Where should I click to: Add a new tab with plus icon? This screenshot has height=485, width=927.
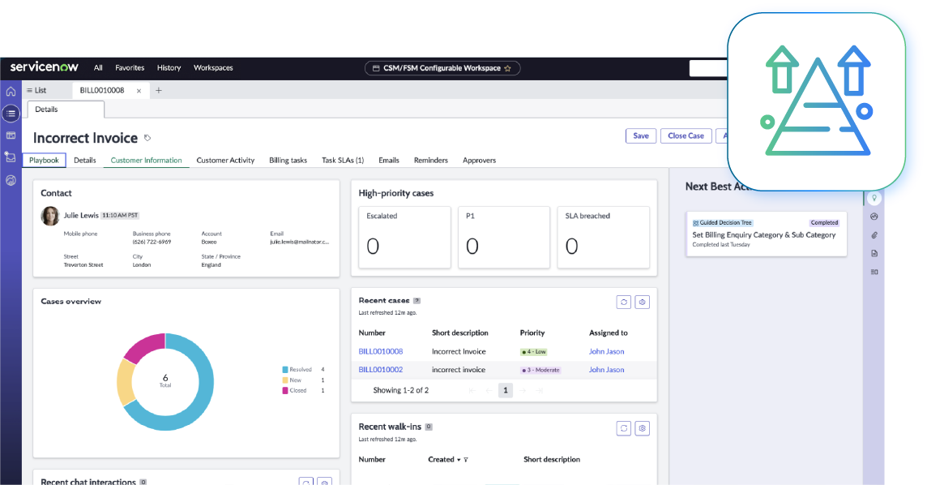[x=159, y=91]
